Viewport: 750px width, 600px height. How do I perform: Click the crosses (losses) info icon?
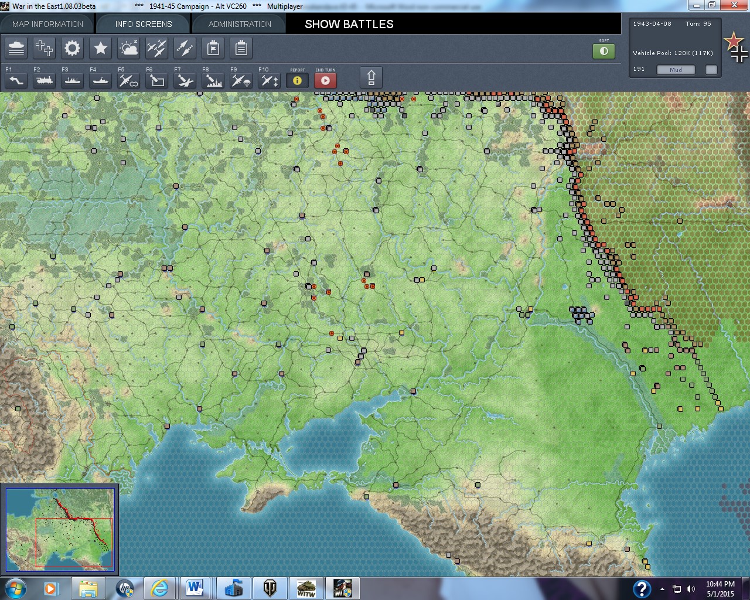click(45, 48)
